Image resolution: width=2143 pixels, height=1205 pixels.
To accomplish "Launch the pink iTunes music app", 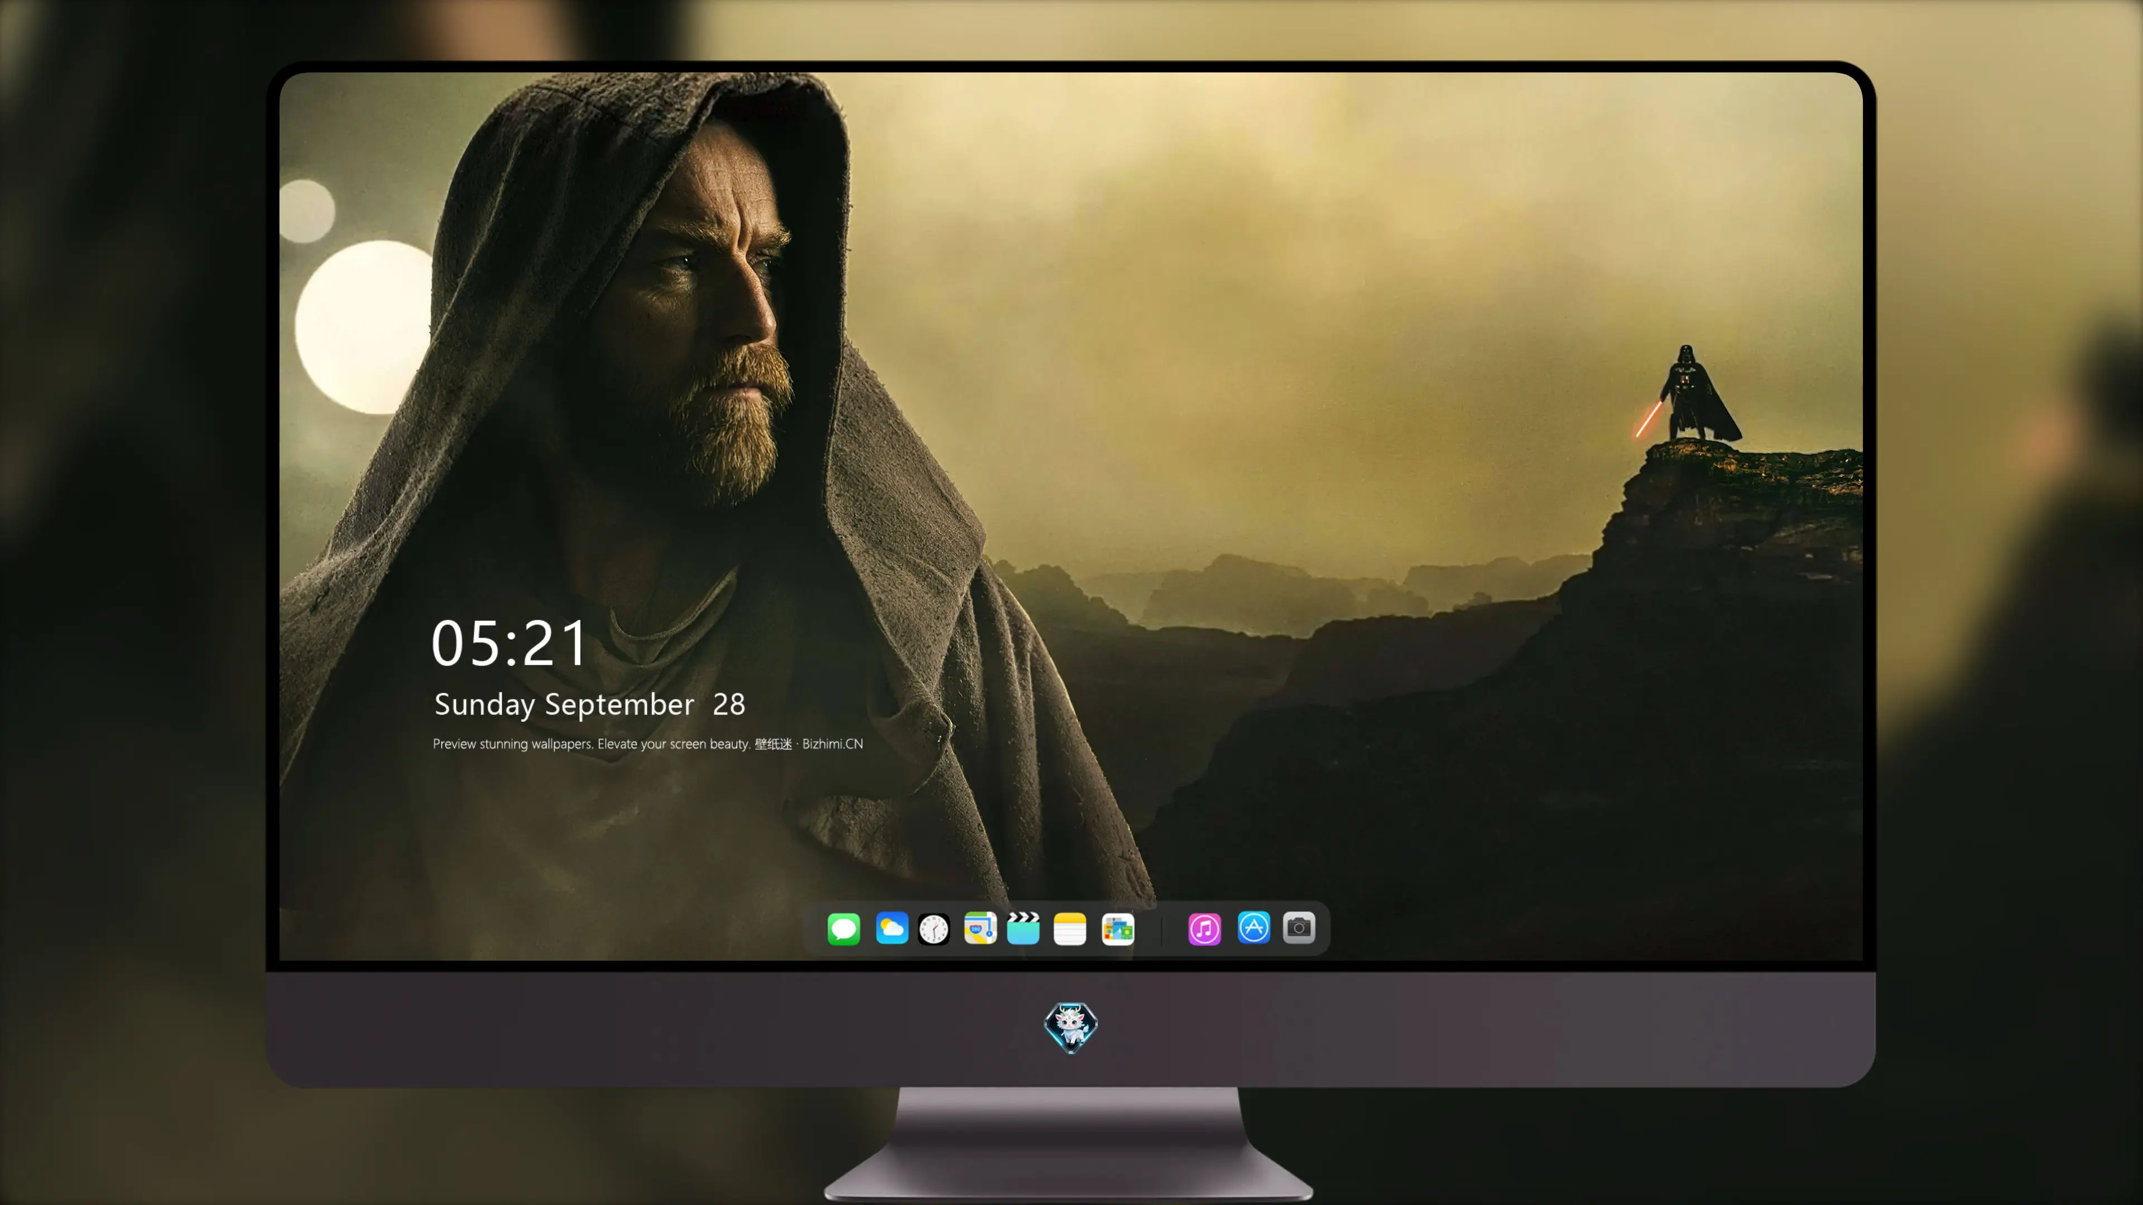I will click(1205, 928).
